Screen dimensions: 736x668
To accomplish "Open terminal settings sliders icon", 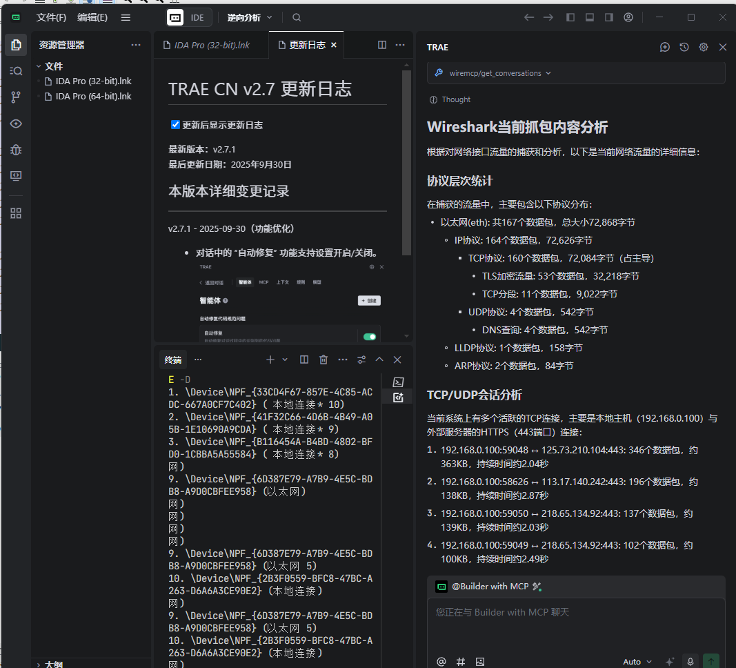I will click(361, 360).
